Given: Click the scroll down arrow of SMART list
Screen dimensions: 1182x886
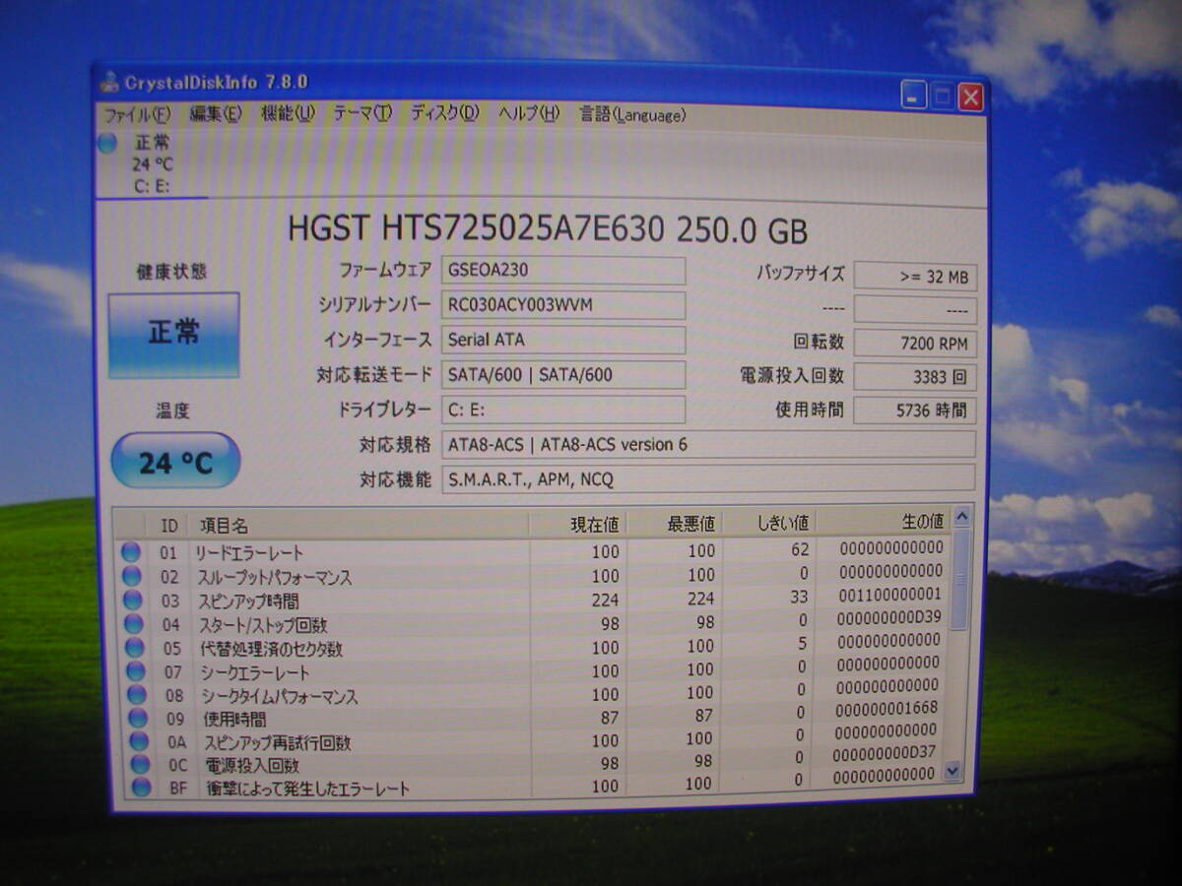Looking at the screenshot, I should (952, 772).
